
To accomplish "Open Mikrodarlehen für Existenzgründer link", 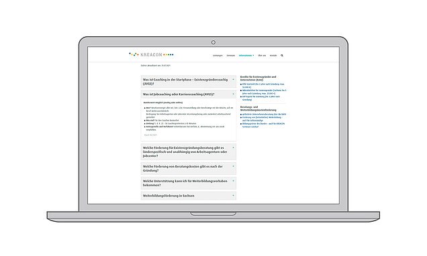I will coord(264,92).
